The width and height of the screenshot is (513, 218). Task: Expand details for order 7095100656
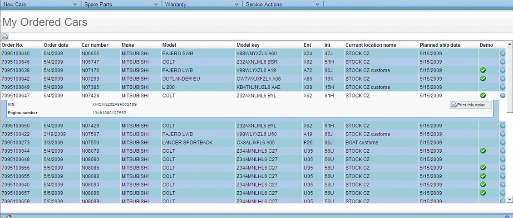(x=503, y=168)
